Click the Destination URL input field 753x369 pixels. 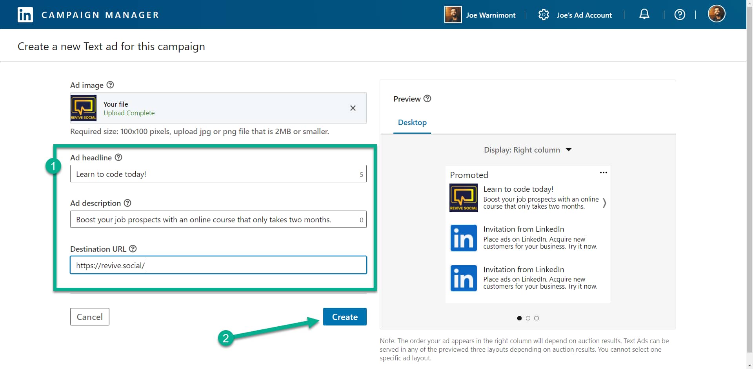(218, 265)
